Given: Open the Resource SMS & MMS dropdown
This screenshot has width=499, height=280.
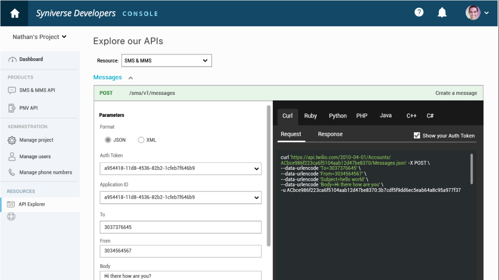Looking at the screenshot, I should (x=167, y=61).
